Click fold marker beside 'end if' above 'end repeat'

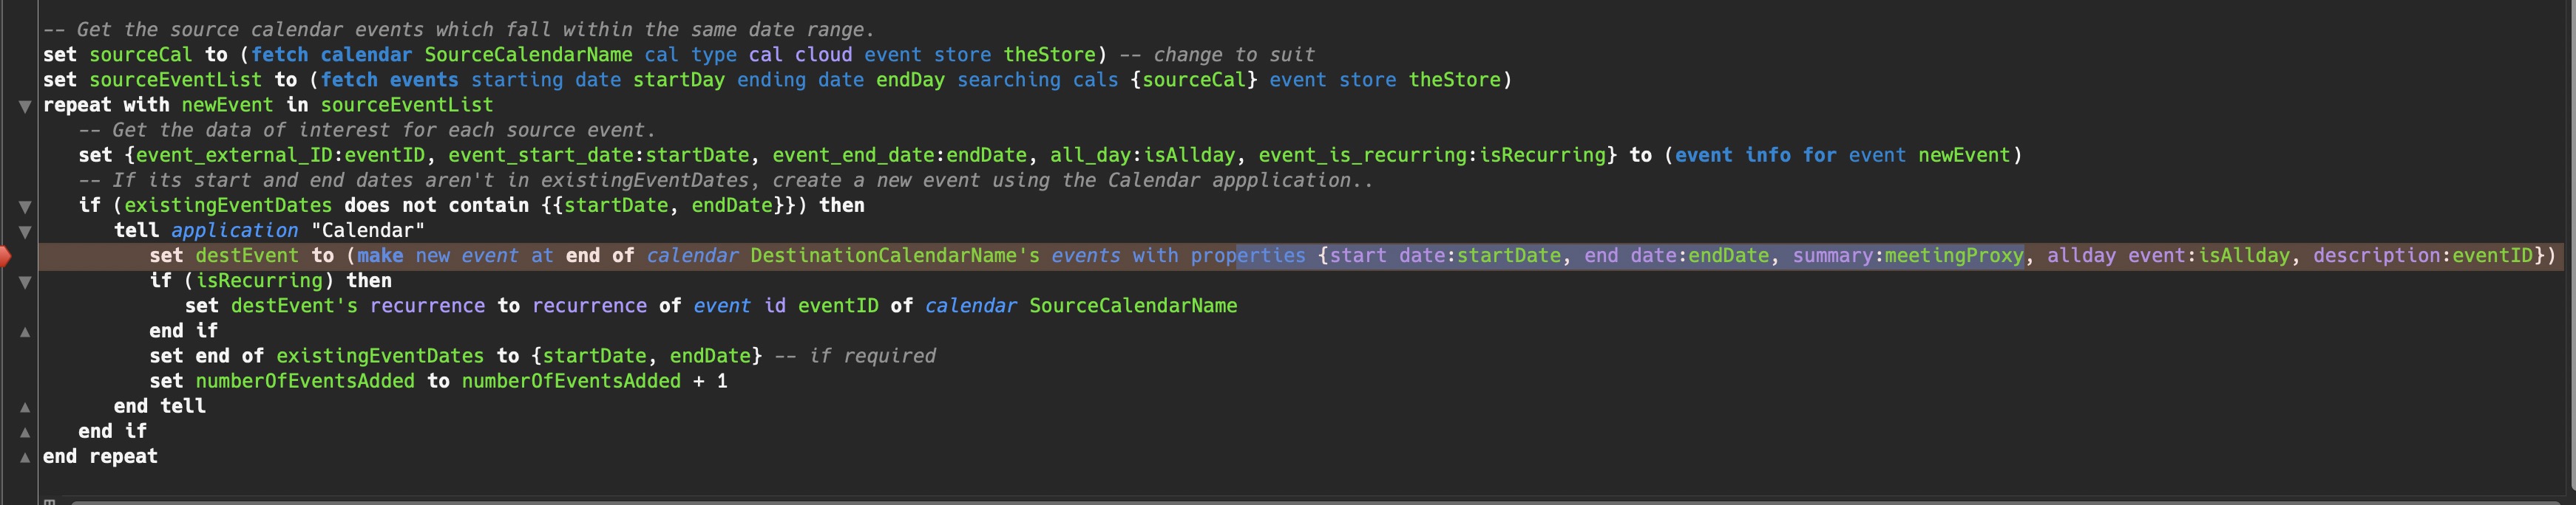[x=24, y=432]
